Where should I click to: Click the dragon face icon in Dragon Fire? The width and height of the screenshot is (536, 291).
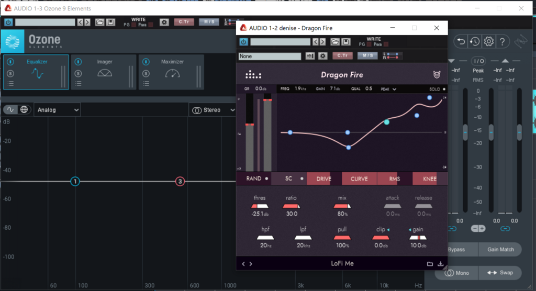coord(437,74)
